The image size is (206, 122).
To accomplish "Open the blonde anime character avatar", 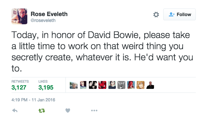I will 141,85.
